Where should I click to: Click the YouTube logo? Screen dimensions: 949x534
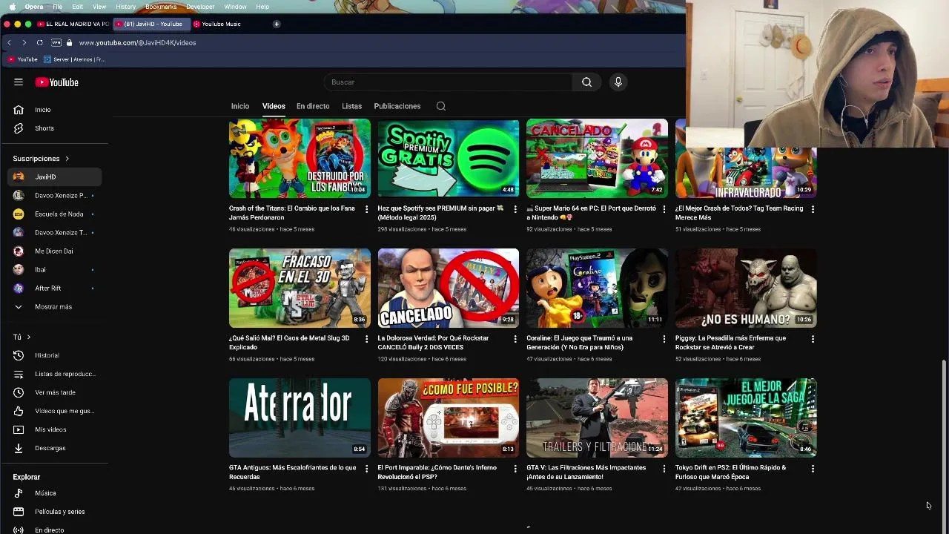tap(56, 82)
